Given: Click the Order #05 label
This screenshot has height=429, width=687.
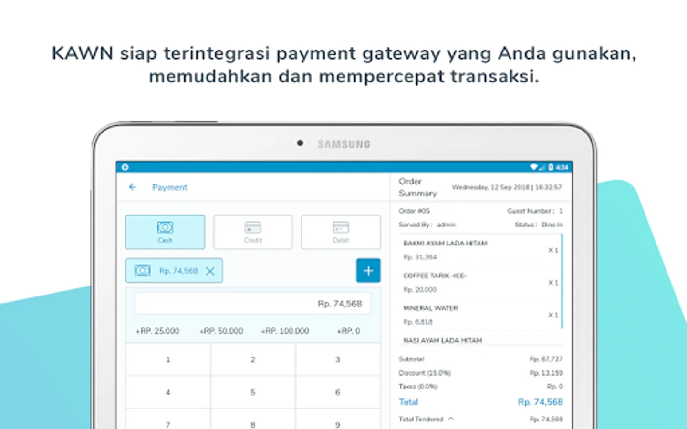Looking at the screenshot, I should click(414, 211).
